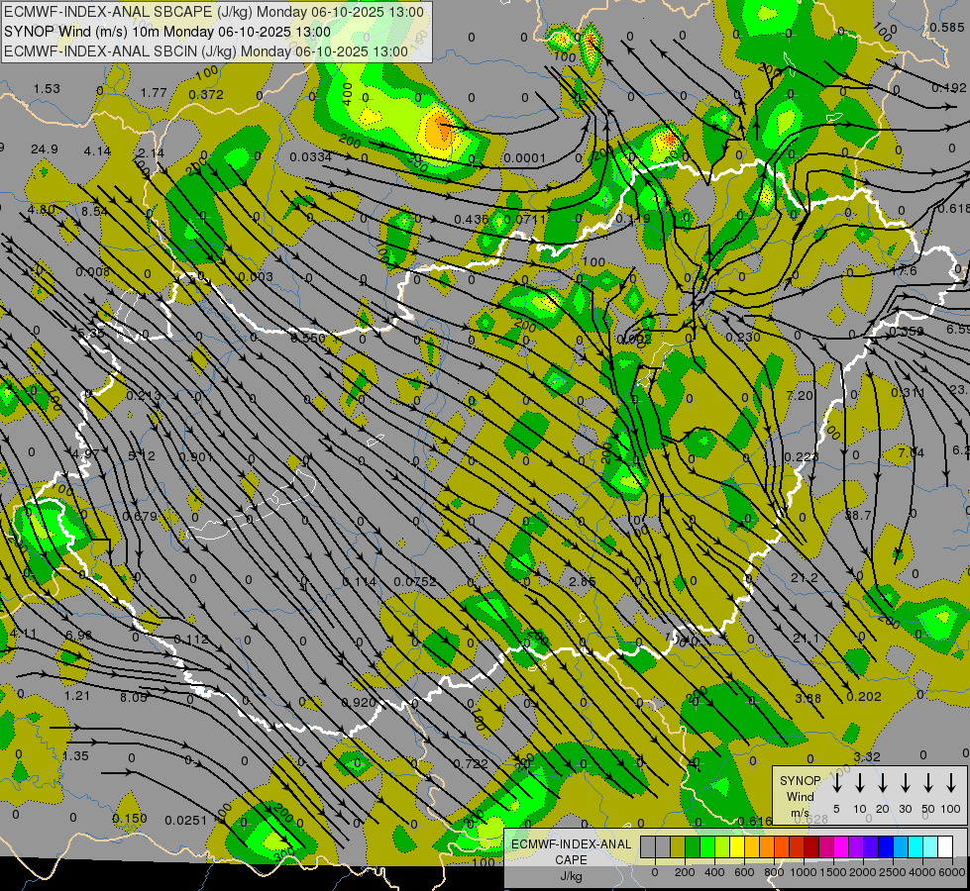Click the 2.85 value on the map
The width and height of the screenshot is (970, 891).
point(583,581)
